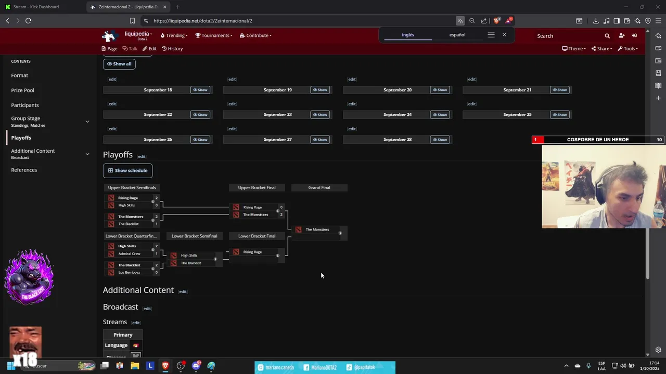
Task: Open Brave Wallet icon in toolbar
Action: [627, 21]
